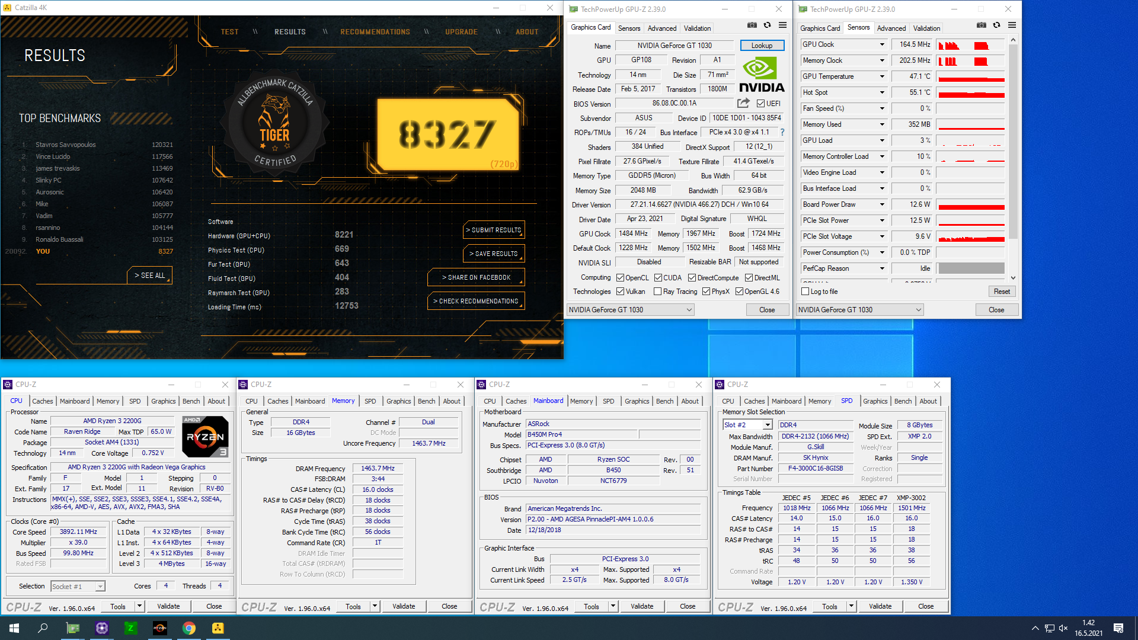Click SAVE RESULTS in Catzilla

(494, 254)
